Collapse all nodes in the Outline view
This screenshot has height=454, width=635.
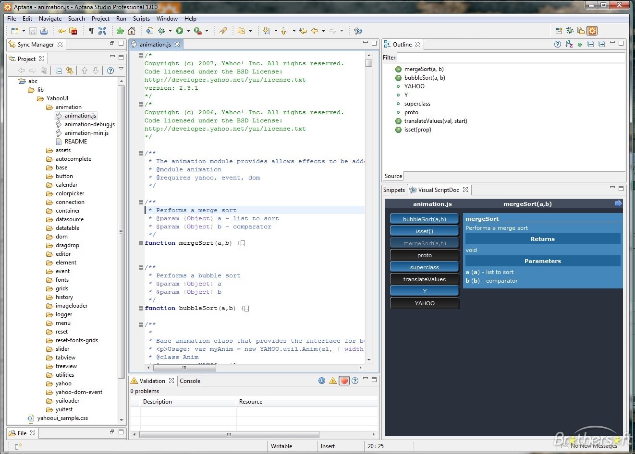[591, 44]
